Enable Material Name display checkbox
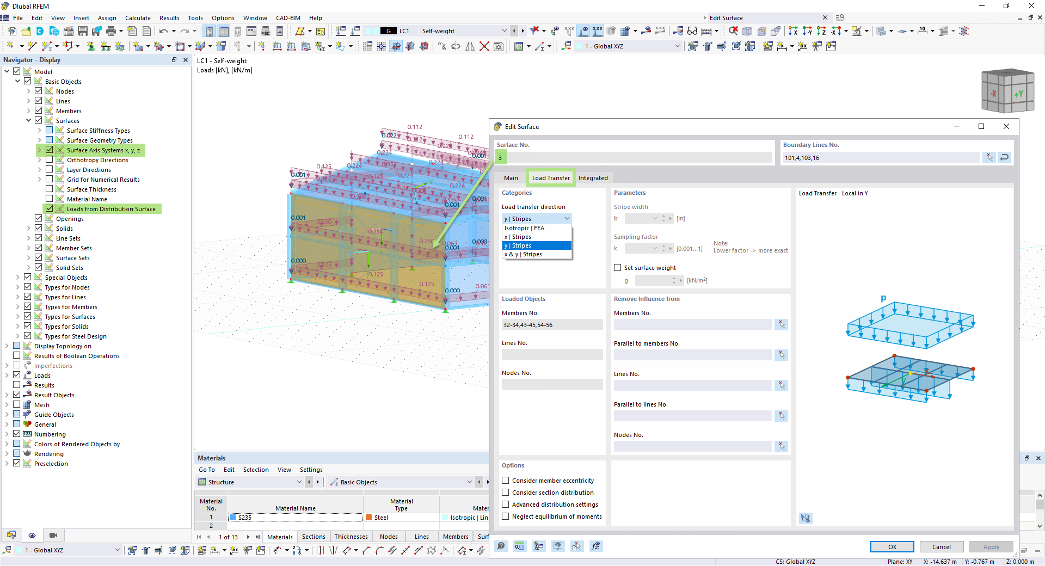 (50, 199)
